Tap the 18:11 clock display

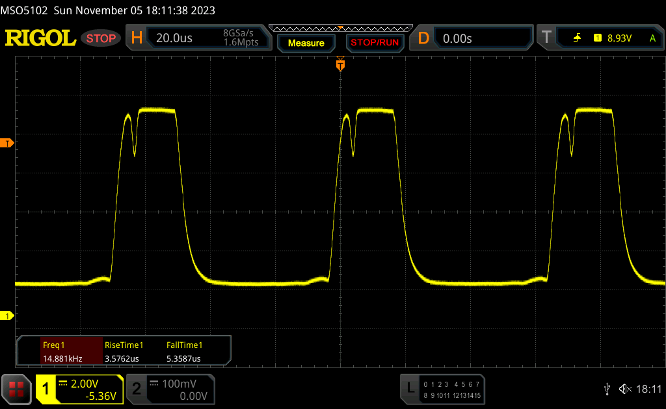(648, 389)
